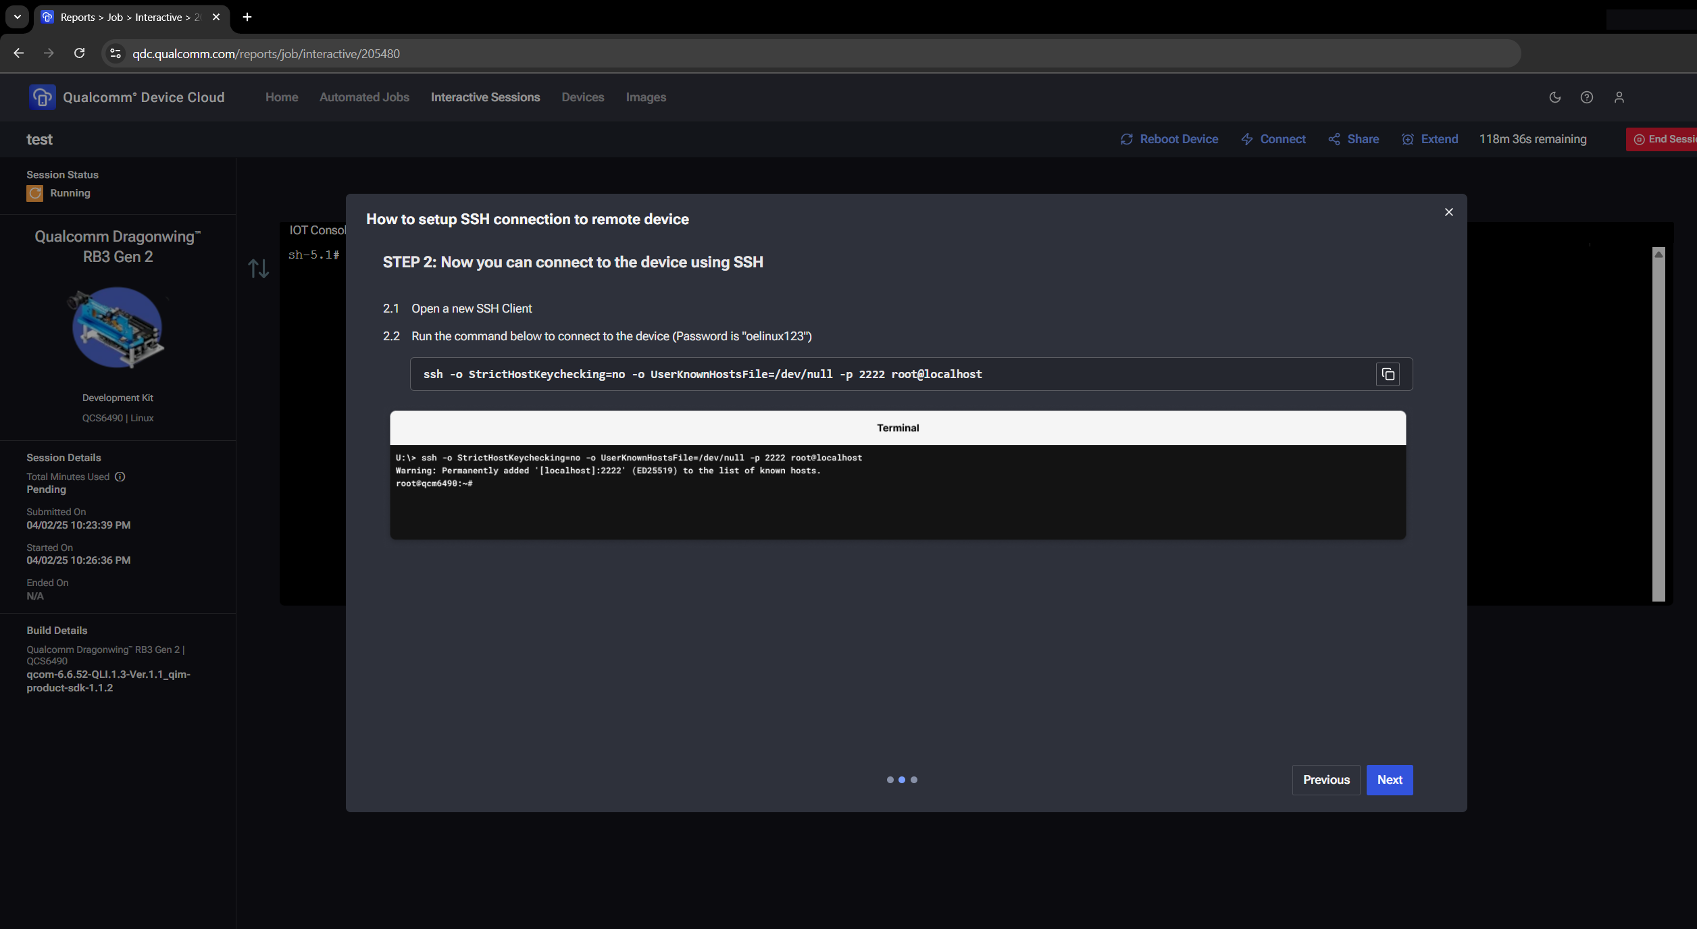Click the up-down transfer arrows icon
This screenshot has height=929, width=1697.
point(258,269)
